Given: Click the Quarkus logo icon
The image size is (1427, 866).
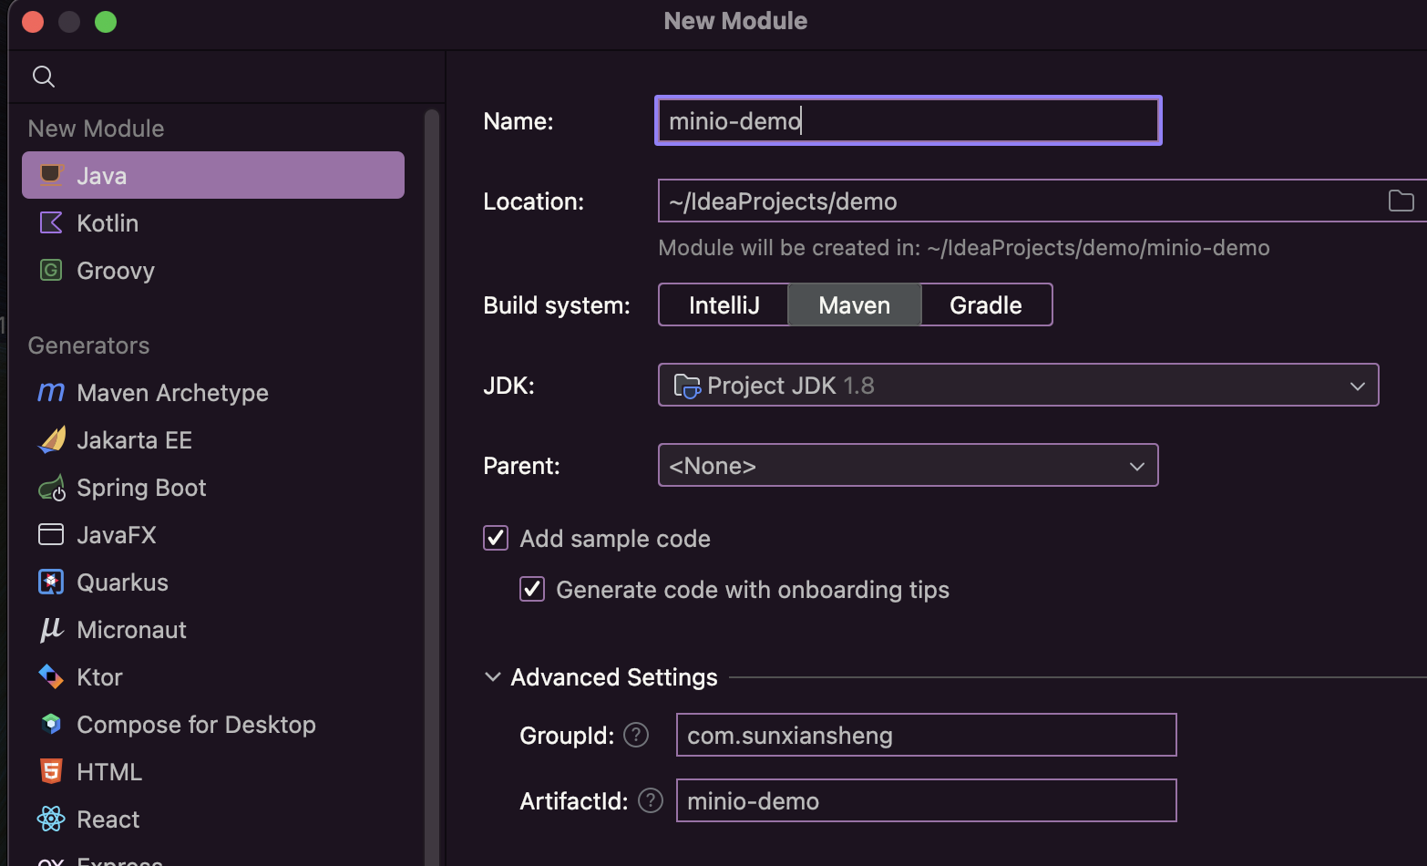Looking at the screenshot, I should pyautogui.click(x=51, y=582).
